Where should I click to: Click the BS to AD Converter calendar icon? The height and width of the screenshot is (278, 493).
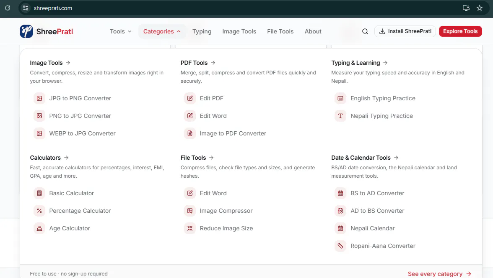click(340, 194)
